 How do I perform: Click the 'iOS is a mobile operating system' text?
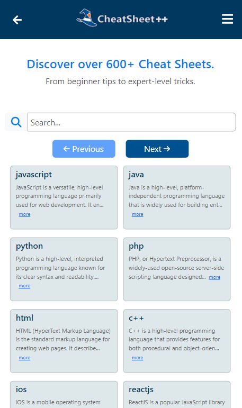(58, 402)
